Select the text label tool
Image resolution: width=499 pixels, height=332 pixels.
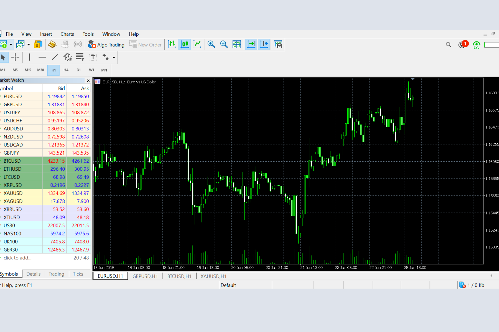(93, 57)
